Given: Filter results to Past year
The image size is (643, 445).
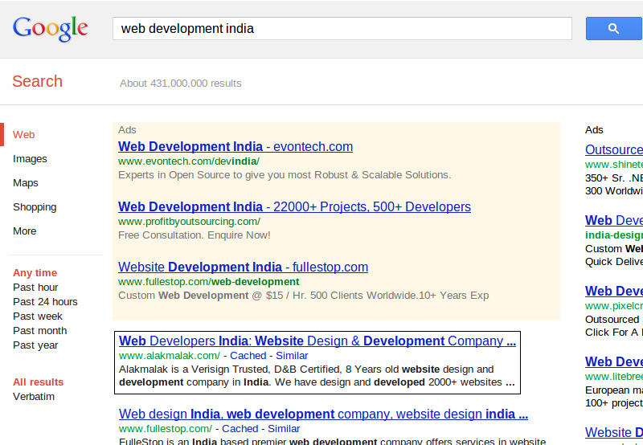Looking at the screenshot, I should point(35,345).
